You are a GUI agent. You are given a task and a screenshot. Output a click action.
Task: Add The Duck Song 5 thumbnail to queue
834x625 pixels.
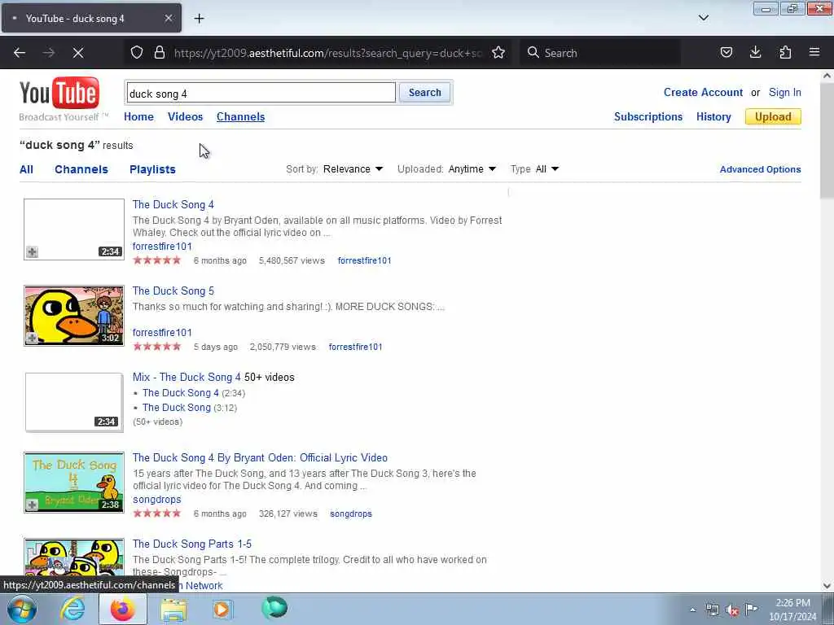(x=32, y=338)
